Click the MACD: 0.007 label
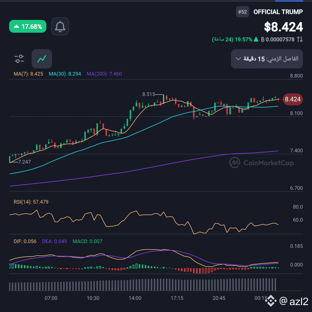The width and height of the screenshot is (312, 312). [x=88, y=241]
